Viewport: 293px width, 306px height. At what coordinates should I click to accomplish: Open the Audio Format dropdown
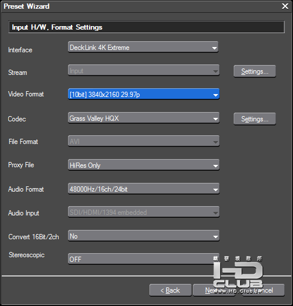pyautogui.click(x=144, y=189)
